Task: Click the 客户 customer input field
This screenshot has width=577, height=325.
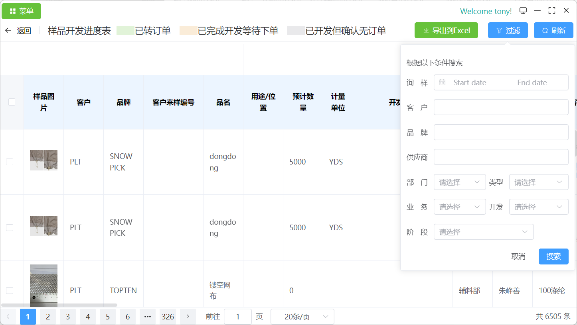Action: [x=501, y=107]
